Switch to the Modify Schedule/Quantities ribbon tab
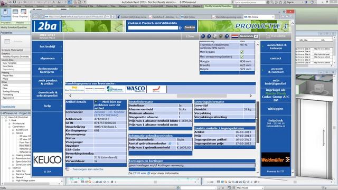The image size is (338, 190). pyautogui.click(x=218, y=6)
